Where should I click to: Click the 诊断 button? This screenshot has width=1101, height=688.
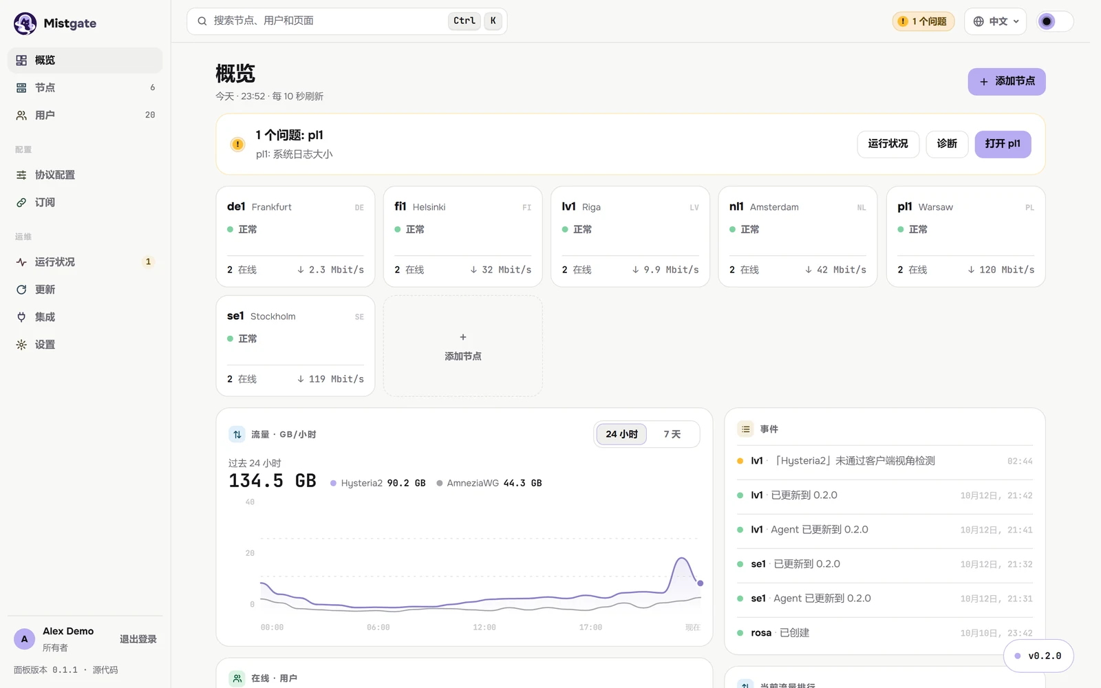[x=947, y=144]
